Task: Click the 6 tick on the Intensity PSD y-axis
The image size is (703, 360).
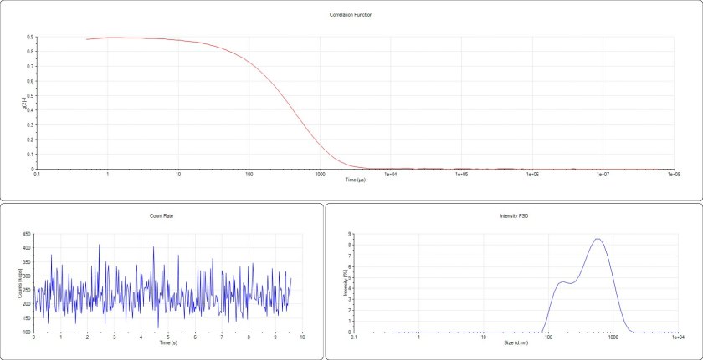Action: tap(349, 266)
